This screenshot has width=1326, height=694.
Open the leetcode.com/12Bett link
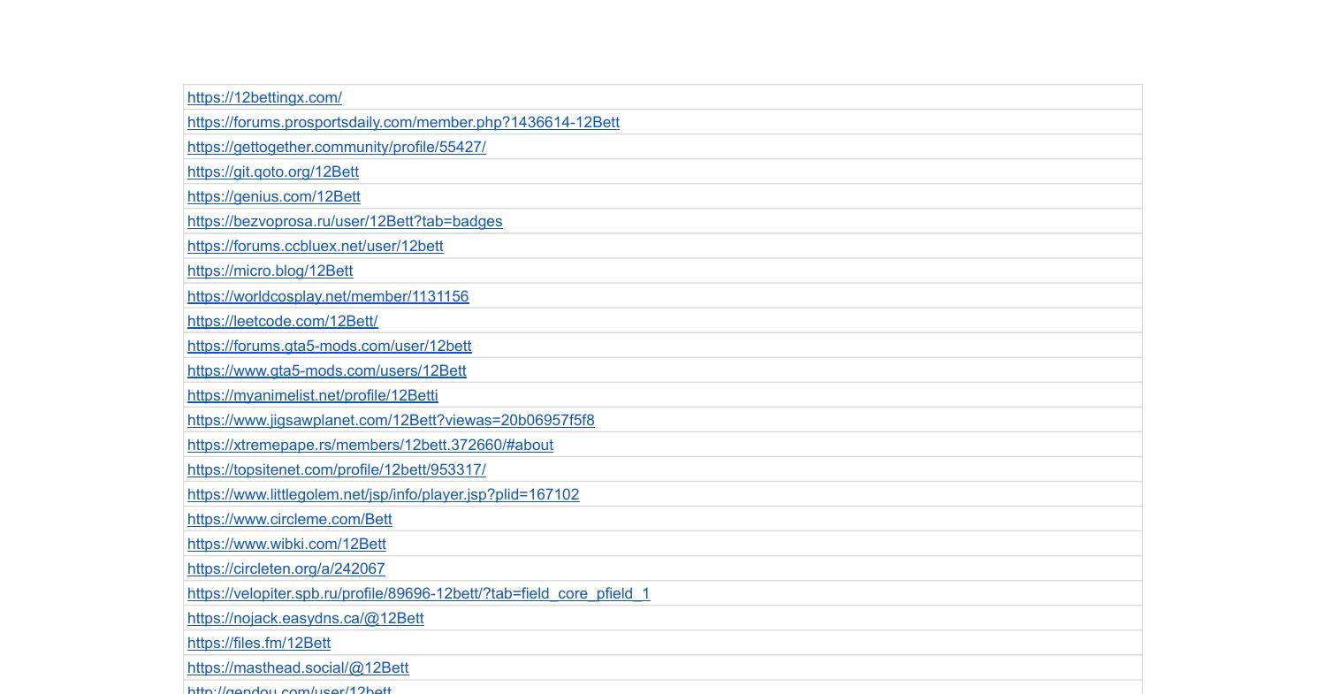(x=283, y=321)
